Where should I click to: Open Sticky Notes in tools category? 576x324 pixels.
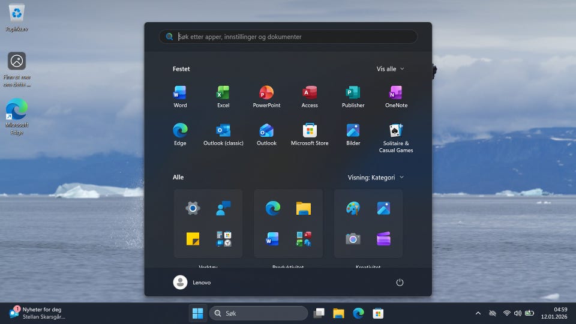pos(193,239)
